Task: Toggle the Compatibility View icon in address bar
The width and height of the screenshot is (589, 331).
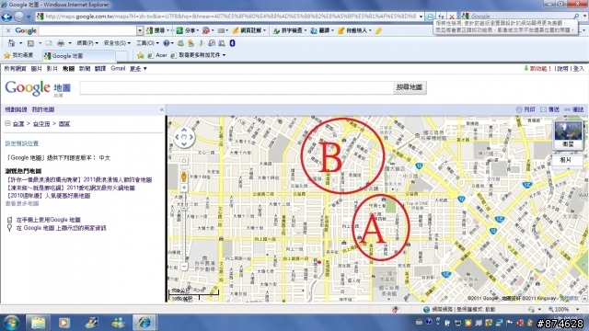Action: [x=431, y=17]
